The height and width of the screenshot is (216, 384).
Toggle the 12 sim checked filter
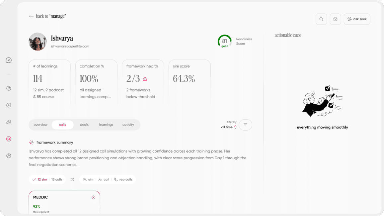point(40,179)
